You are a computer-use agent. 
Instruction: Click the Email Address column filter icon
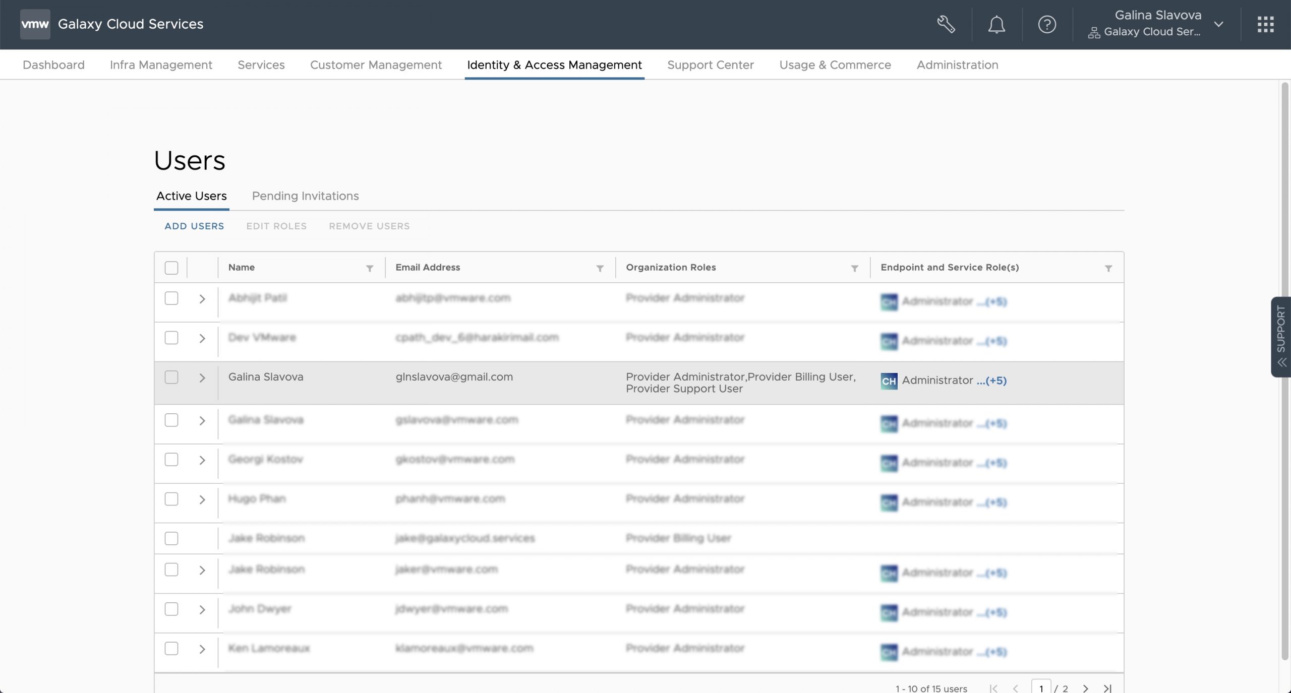[x=600, y=268]
